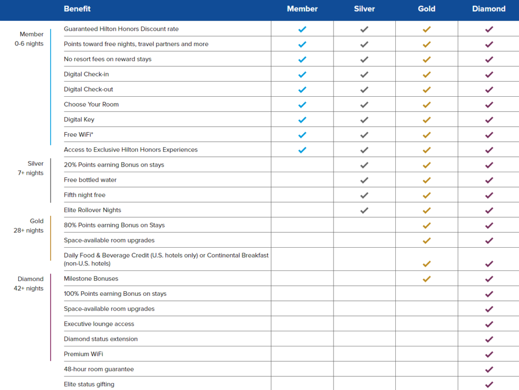Click Member checkmark for Free WiFi
This screenshot has height=390, width=519.
302,135
